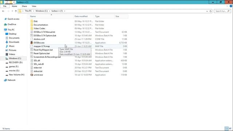Open the Help icon
The image size is (233, 131).
tap(231, 6)
